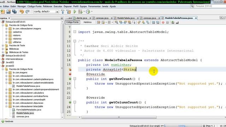226x127 pixels.
Task: Click the (Mais 4...) link in the status bar
Action: pyautogui.click(x=210, y=126)
